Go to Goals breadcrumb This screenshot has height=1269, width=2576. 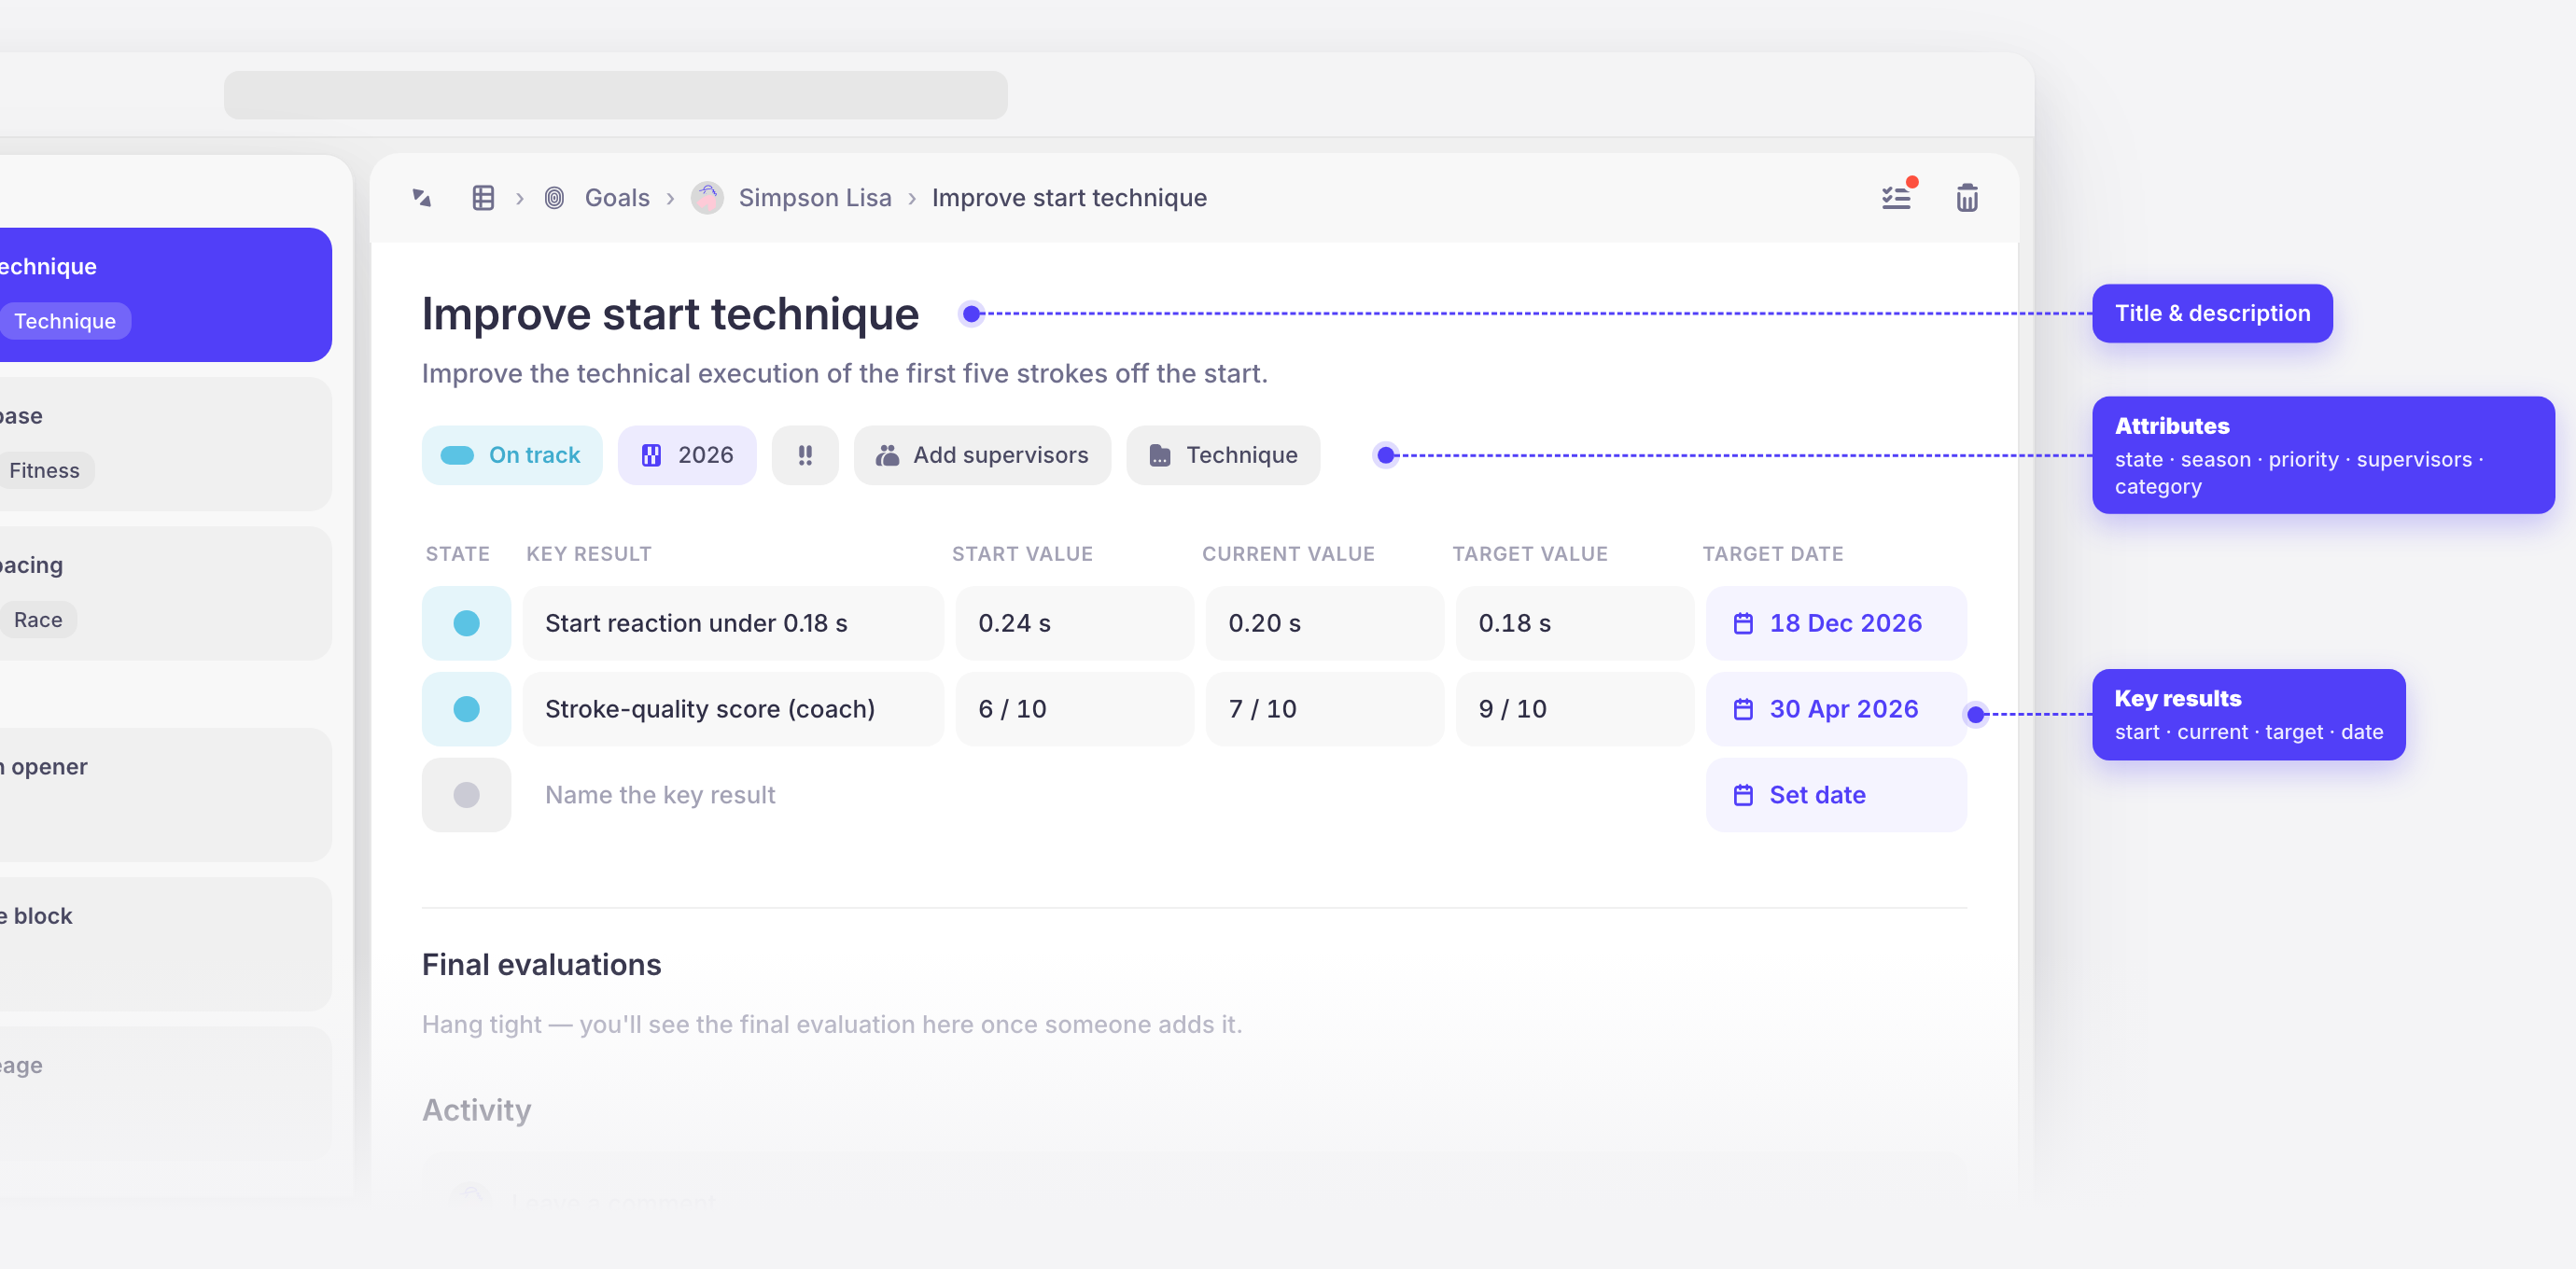(617, 198)
